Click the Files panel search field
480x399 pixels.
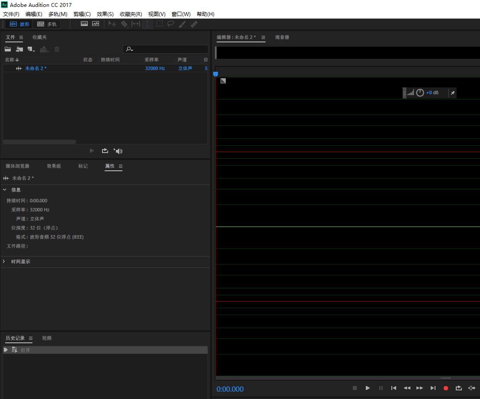tap(169, 49)
